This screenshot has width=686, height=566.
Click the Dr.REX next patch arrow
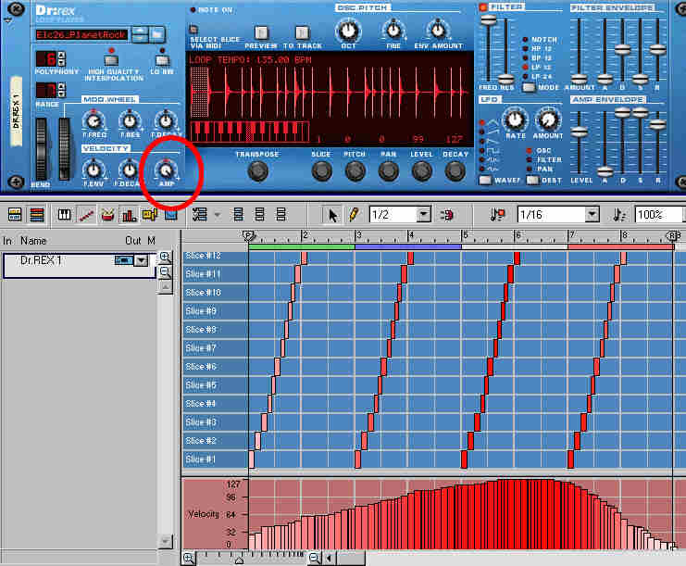141,39
